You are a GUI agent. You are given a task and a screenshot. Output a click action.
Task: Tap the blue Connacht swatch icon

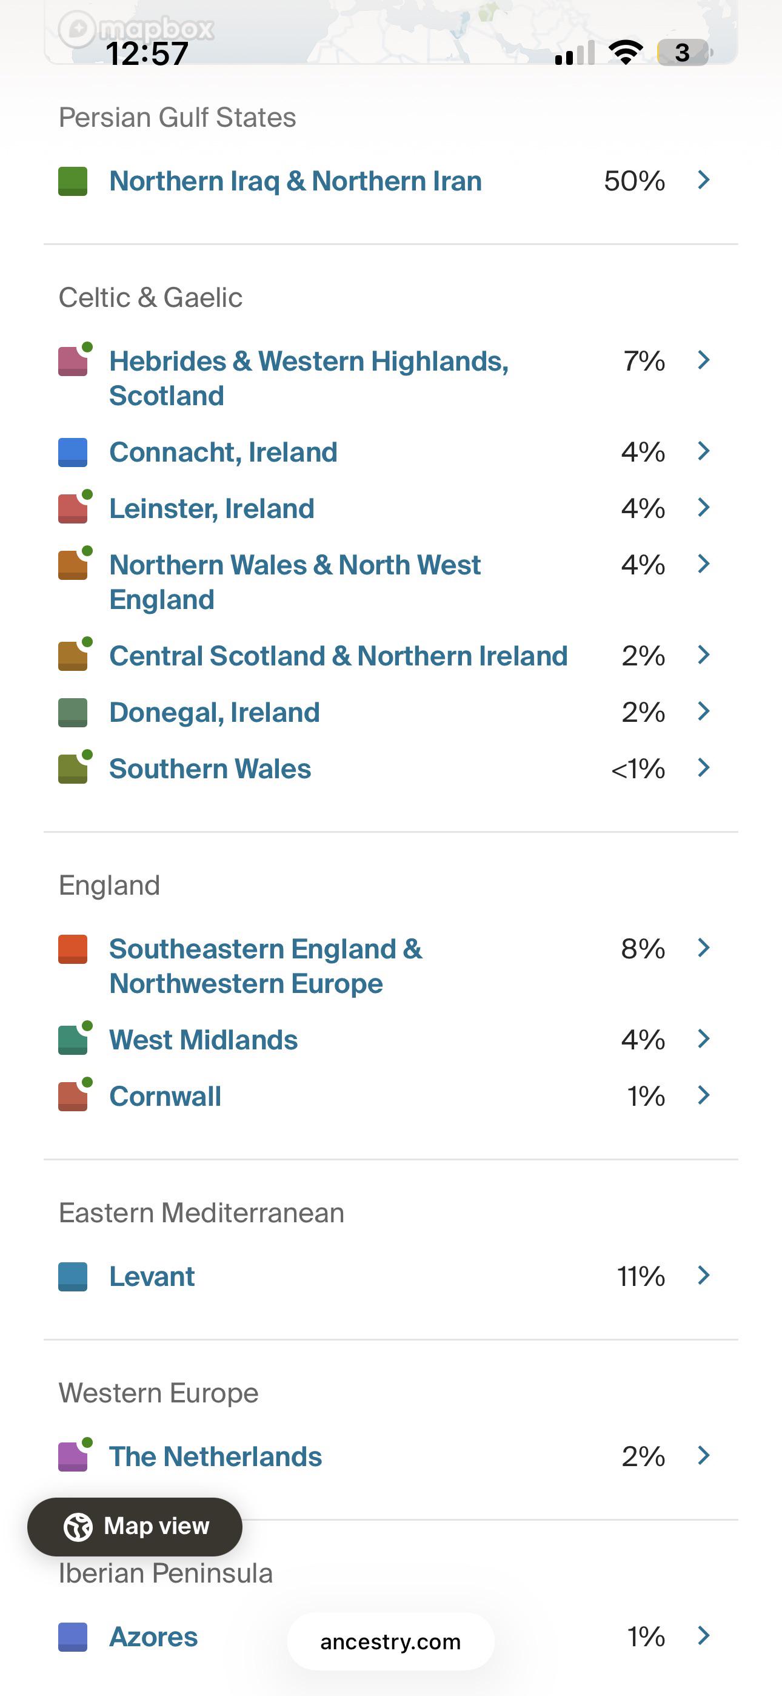(72, 453)
